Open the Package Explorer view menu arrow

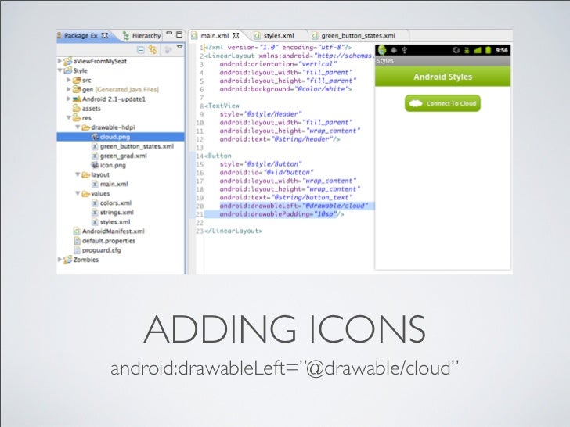[x=179, y=47]
